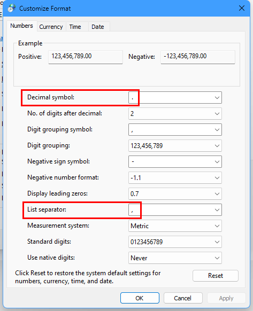Click the Digit grouping symbol label
Viewport: 253px width, 311px height.
[x=60, y=129]
